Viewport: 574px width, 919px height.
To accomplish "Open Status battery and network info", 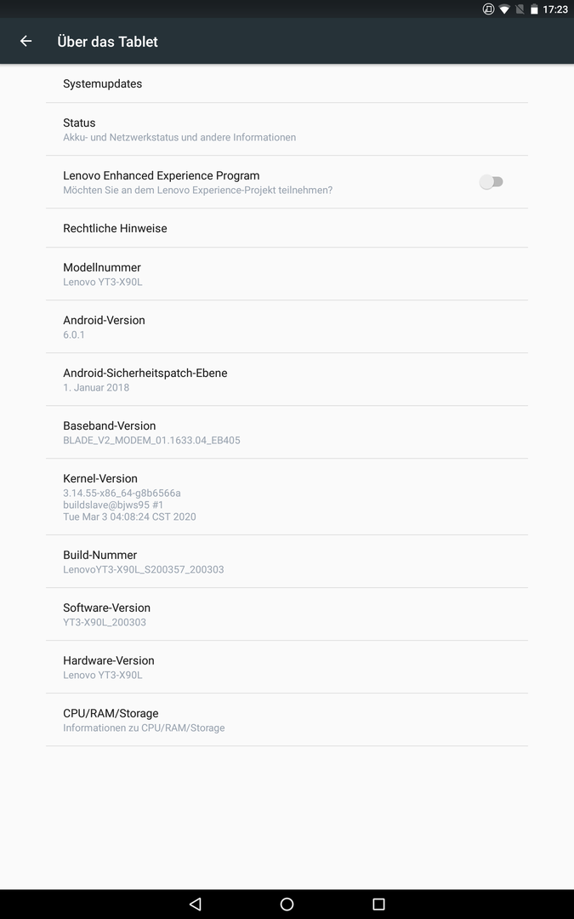I will tap(287, 129).
